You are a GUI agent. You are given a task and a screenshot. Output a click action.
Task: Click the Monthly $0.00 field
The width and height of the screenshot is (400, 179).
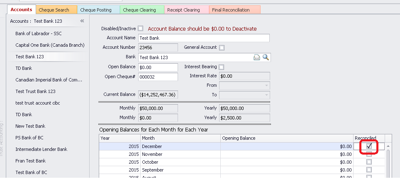158,118
